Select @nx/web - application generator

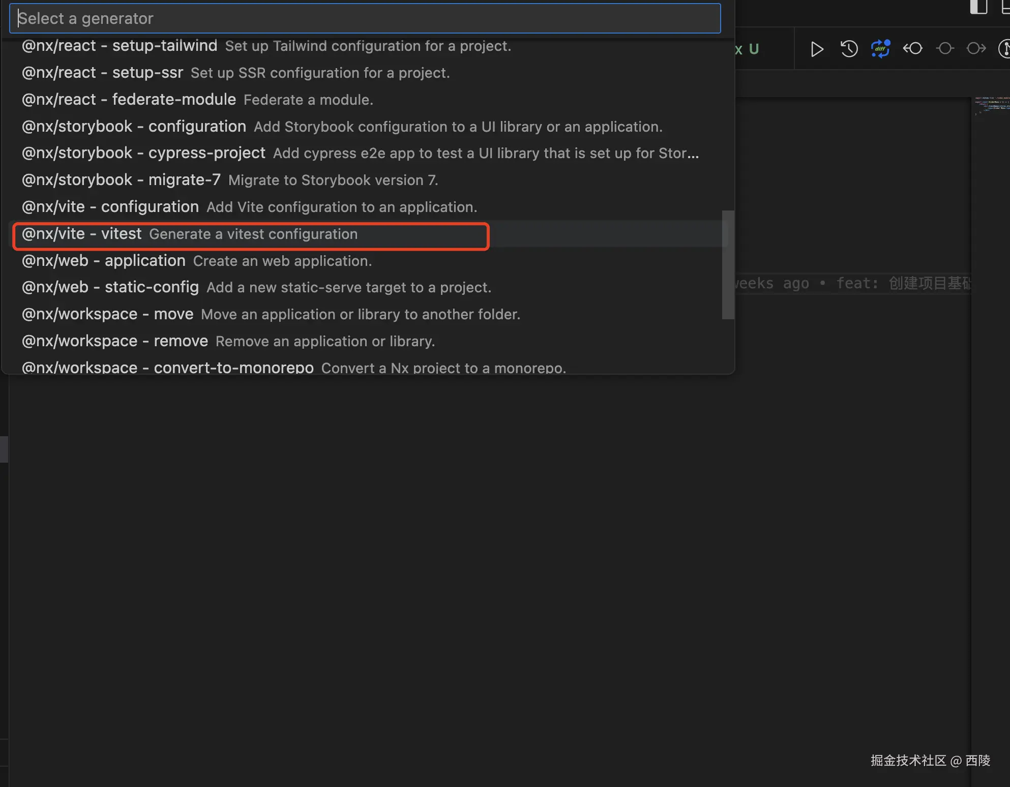[x=197, y=261]
